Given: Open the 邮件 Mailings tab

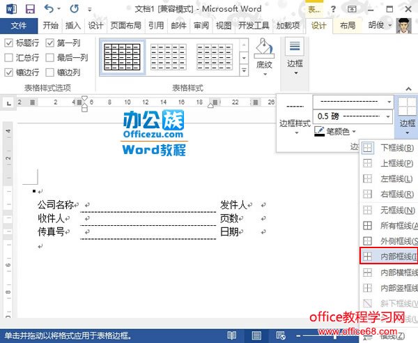Looking at the screenshot, I should point(178,26).
